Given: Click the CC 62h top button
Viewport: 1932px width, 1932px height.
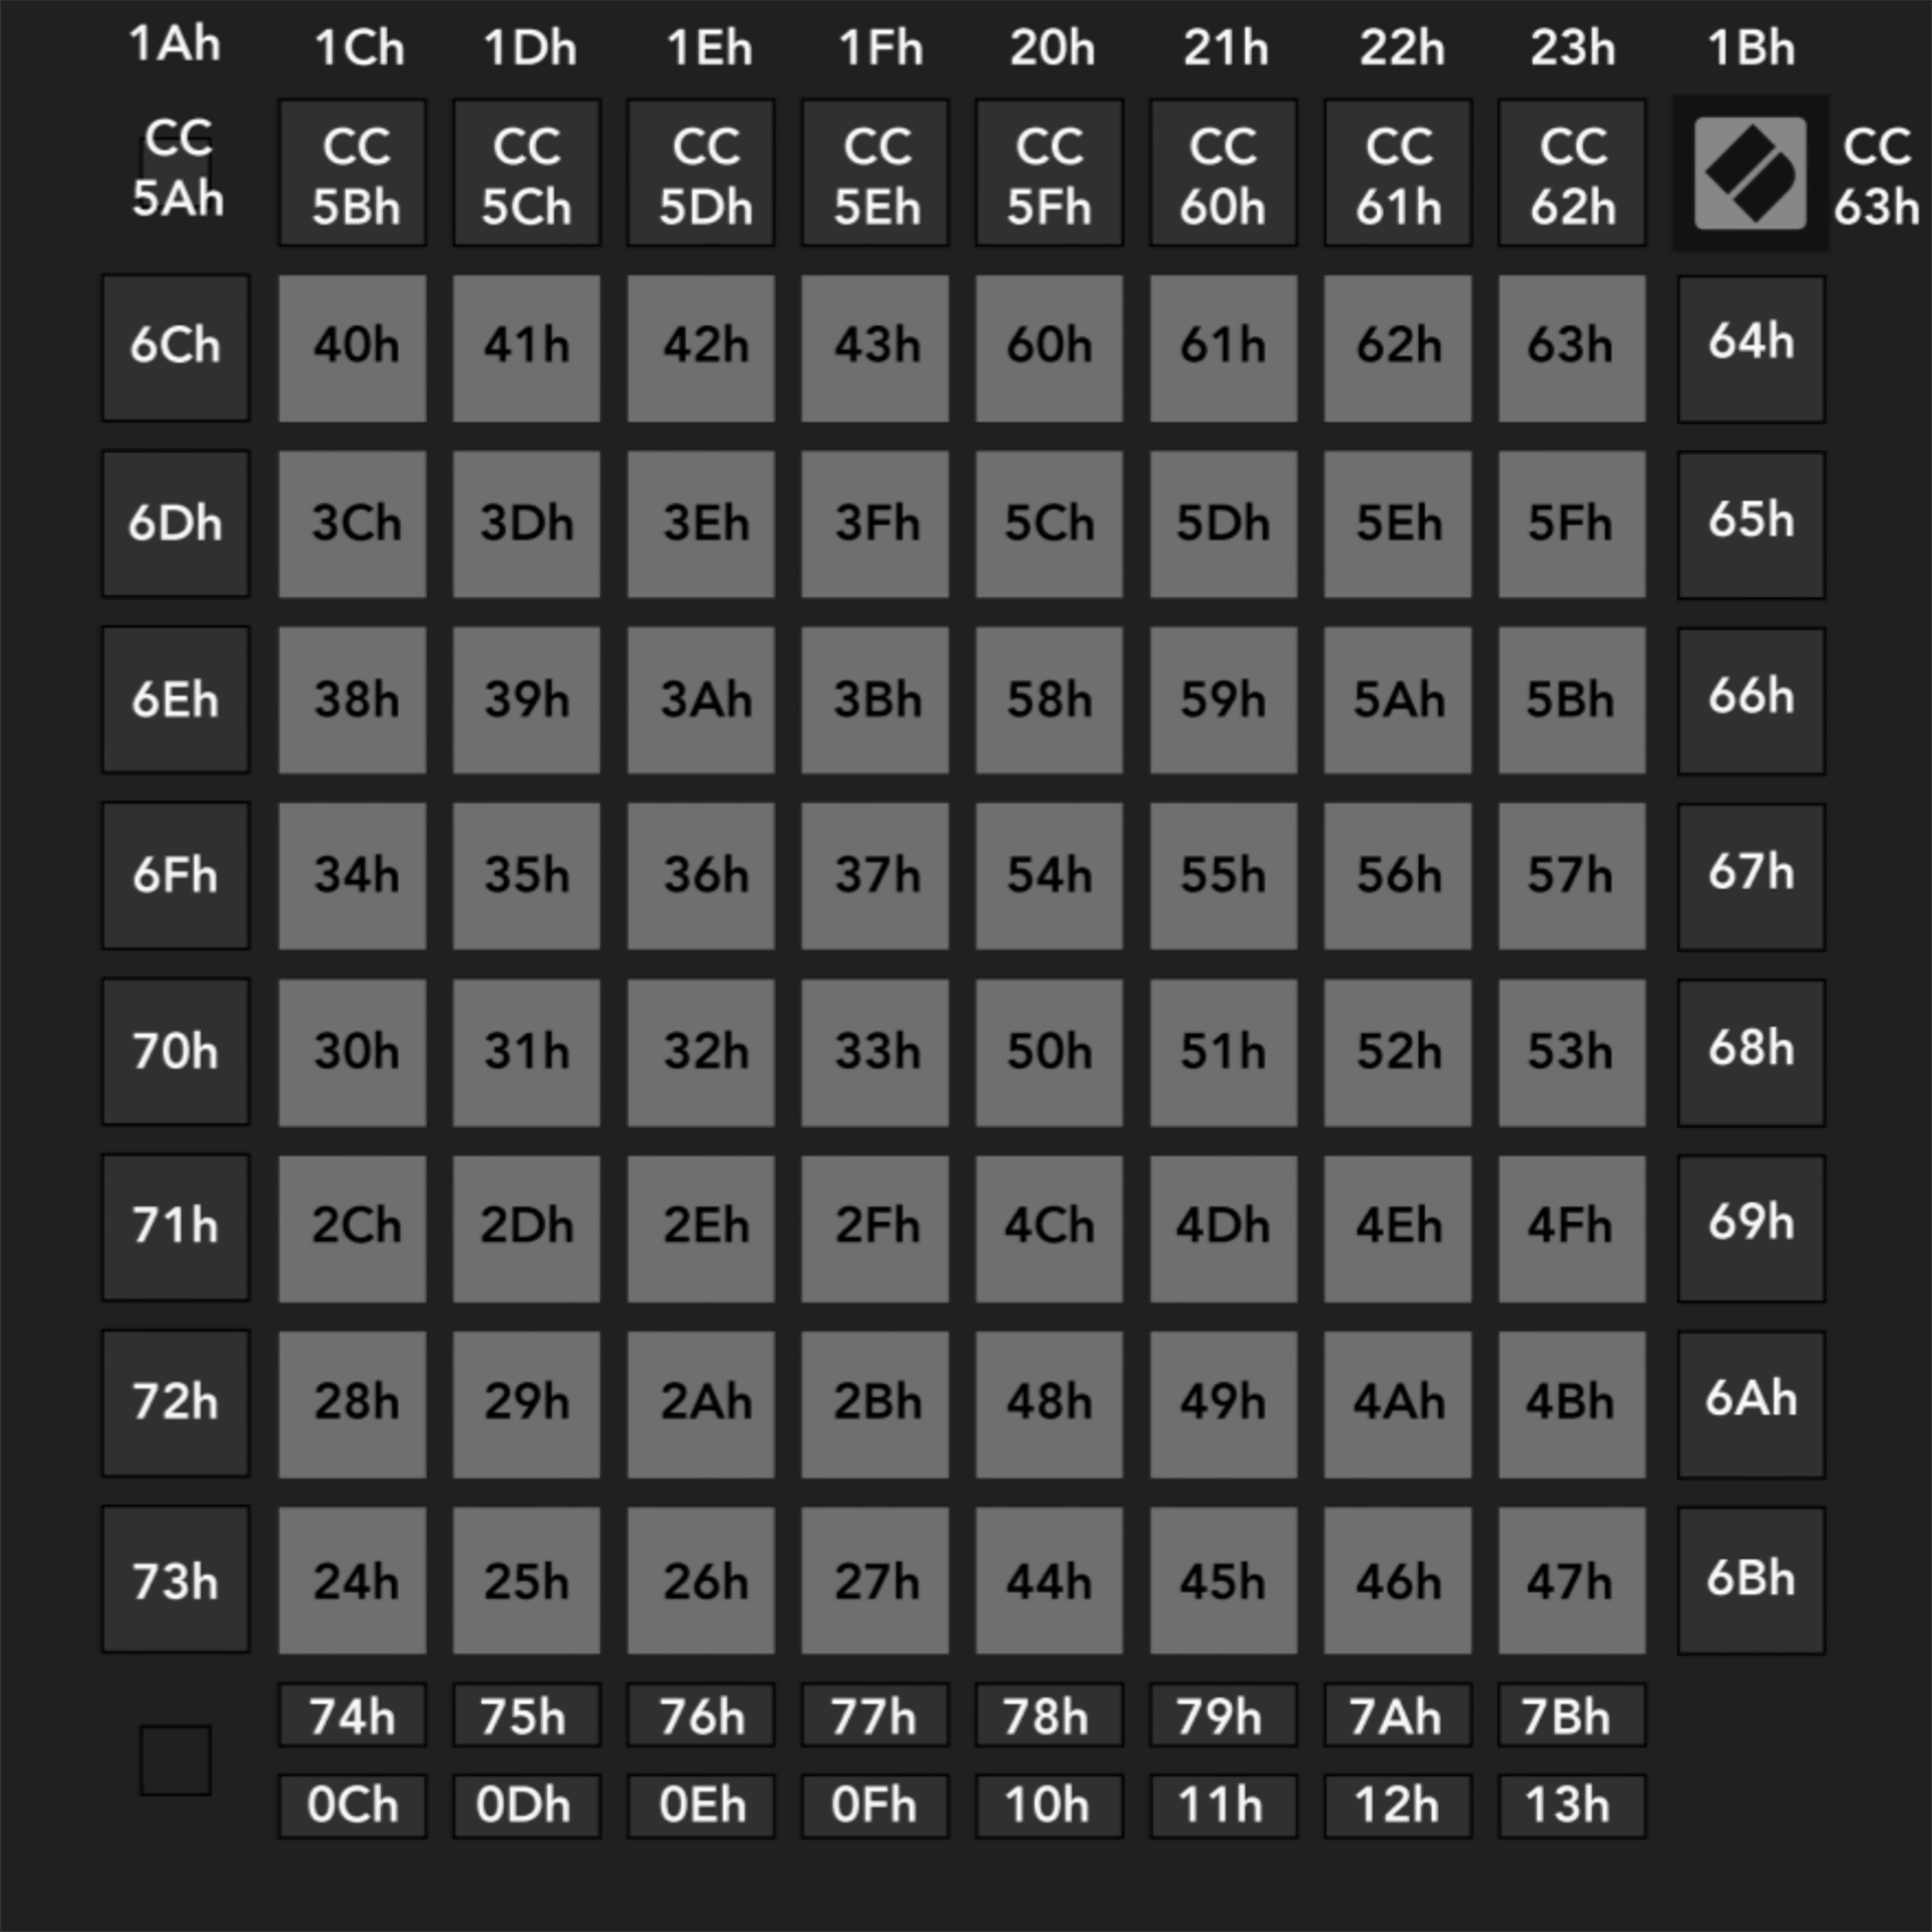Looking at the screenshot, I should pyautogui.click(x=1571, y=173).
